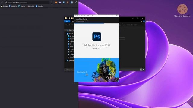
Task: Click the installation progress bar
Action: coord(97,23)
